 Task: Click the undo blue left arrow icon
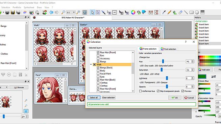(51, 13)
